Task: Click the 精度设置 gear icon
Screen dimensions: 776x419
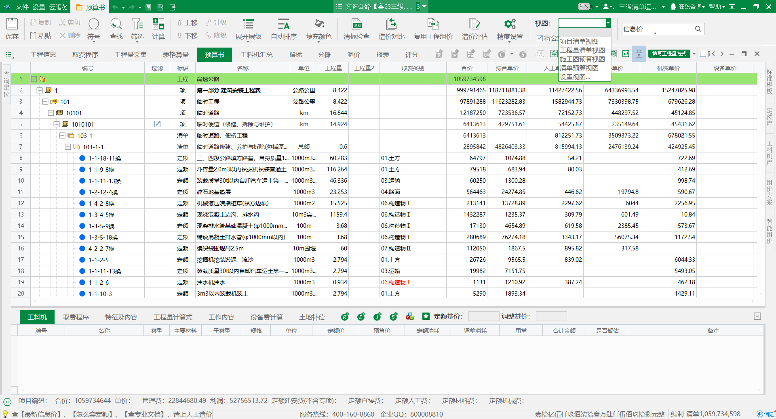Action: click(510, 24)
